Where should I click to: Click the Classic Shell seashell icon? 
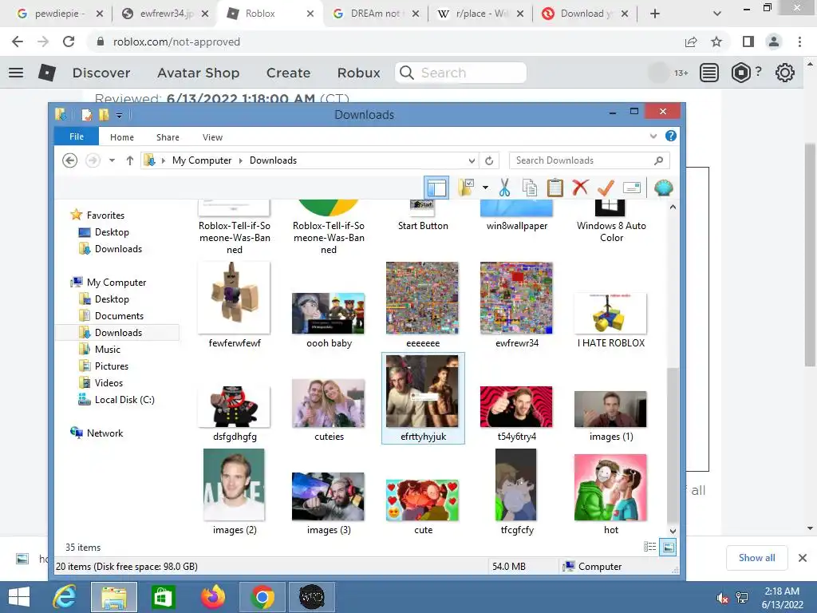click(x=663, y=188)
